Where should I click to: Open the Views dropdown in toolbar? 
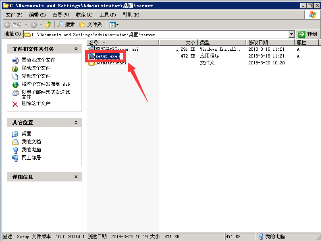114,25
